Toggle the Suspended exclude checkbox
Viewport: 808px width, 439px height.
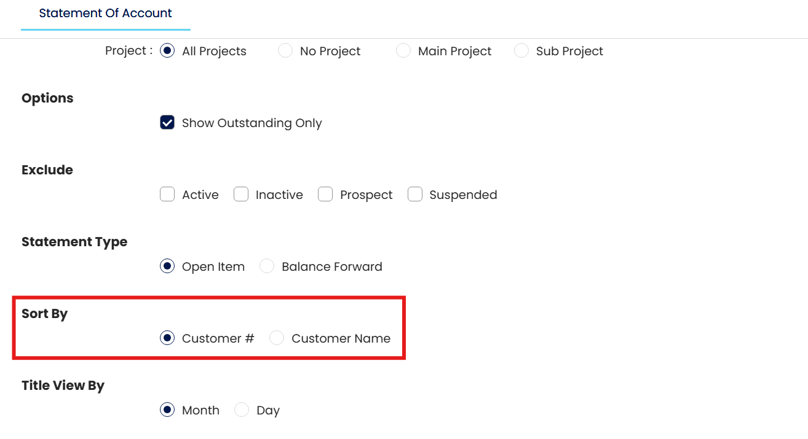click(x=415, y=195)
